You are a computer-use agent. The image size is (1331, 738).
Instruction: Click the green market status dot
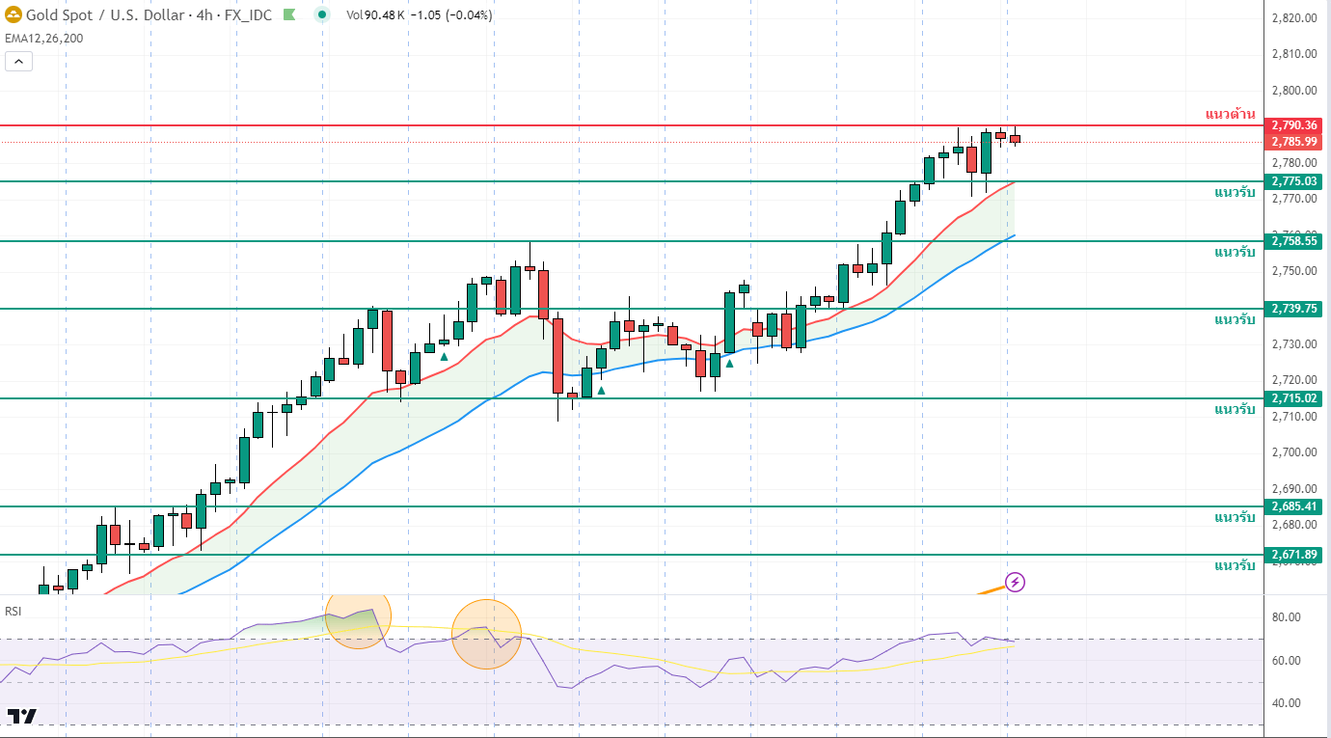point(323,15)
